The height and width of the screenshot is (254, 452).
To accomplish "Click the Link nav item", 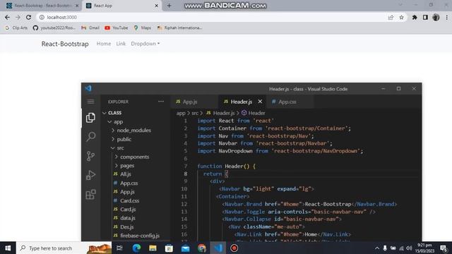I will pos(121,44).
